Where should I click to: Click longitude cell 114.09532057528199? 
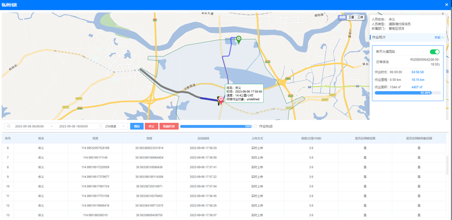(95, 148)
